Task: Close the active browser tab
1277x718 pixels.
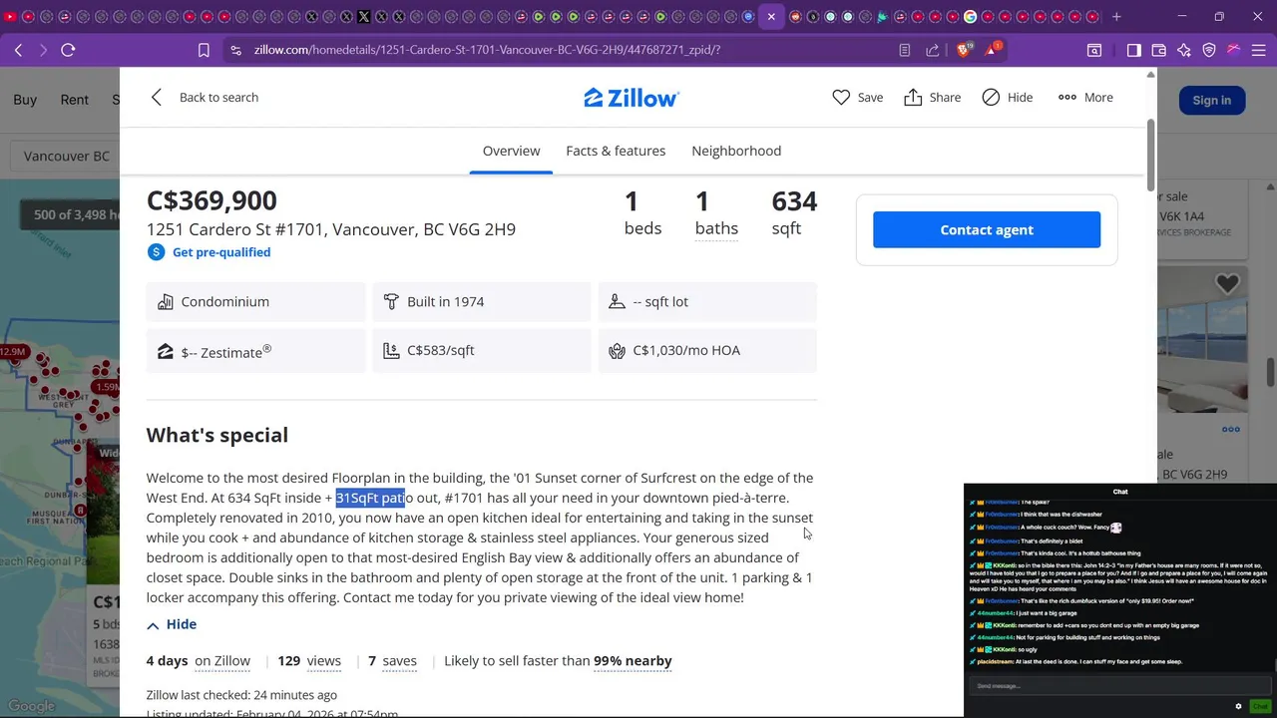Action: 771,17
